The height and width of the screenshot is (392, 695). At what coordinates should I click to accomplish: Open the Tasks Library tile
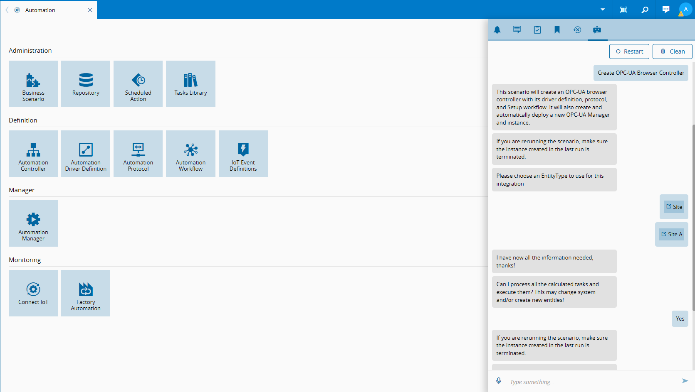pos(190,84)
